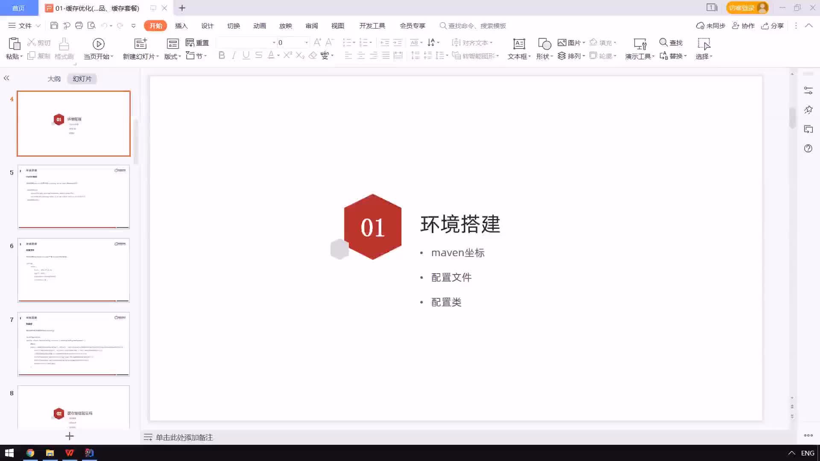820x461 pixels.
Task: Decrease font size icon
Action: tap(329, 42)
